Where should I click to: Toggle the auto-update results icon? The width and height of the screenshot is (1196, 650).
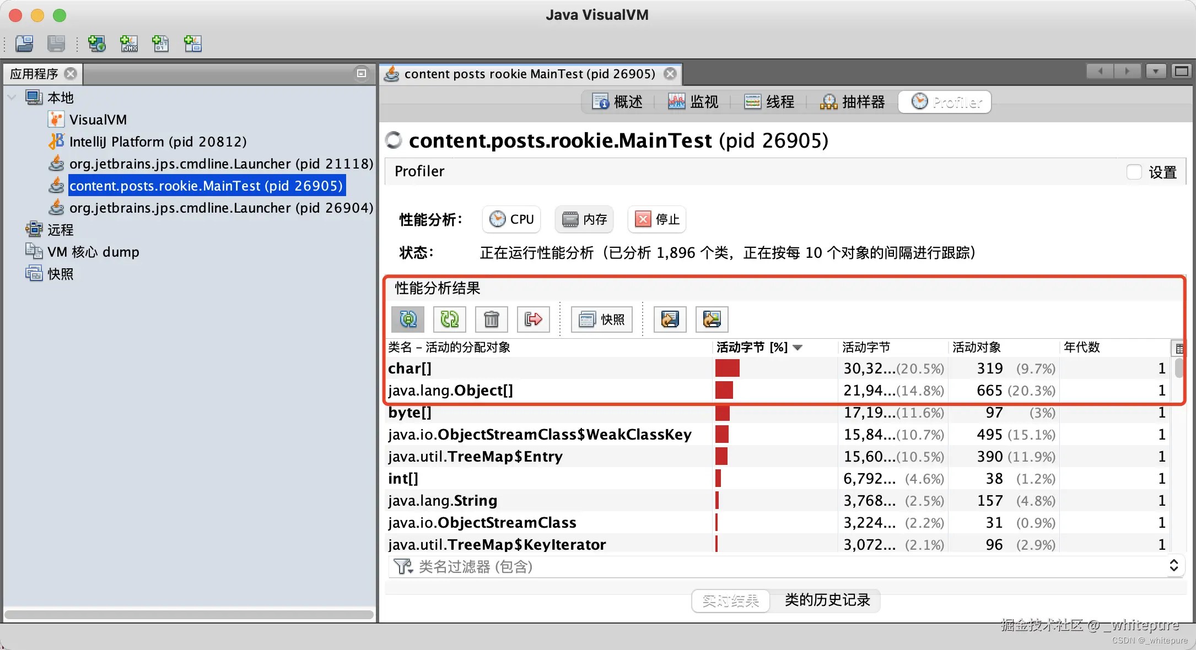click(408, 319)
